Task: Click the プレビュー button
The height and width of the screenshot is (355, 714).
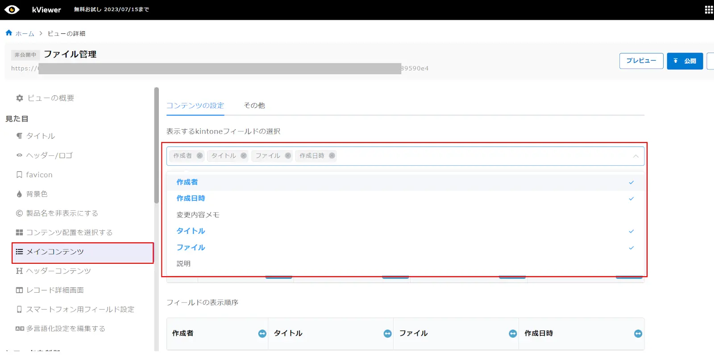Action: pyautogui.click(x=641, y=61)
